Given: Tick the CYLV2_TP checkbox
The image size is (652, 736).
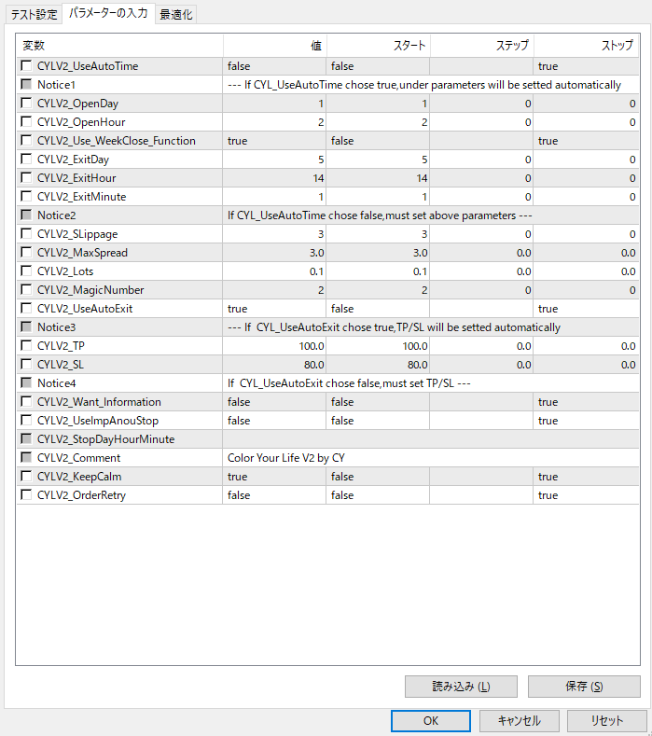Looking at the screenshot, I should [x=26, y=345].
